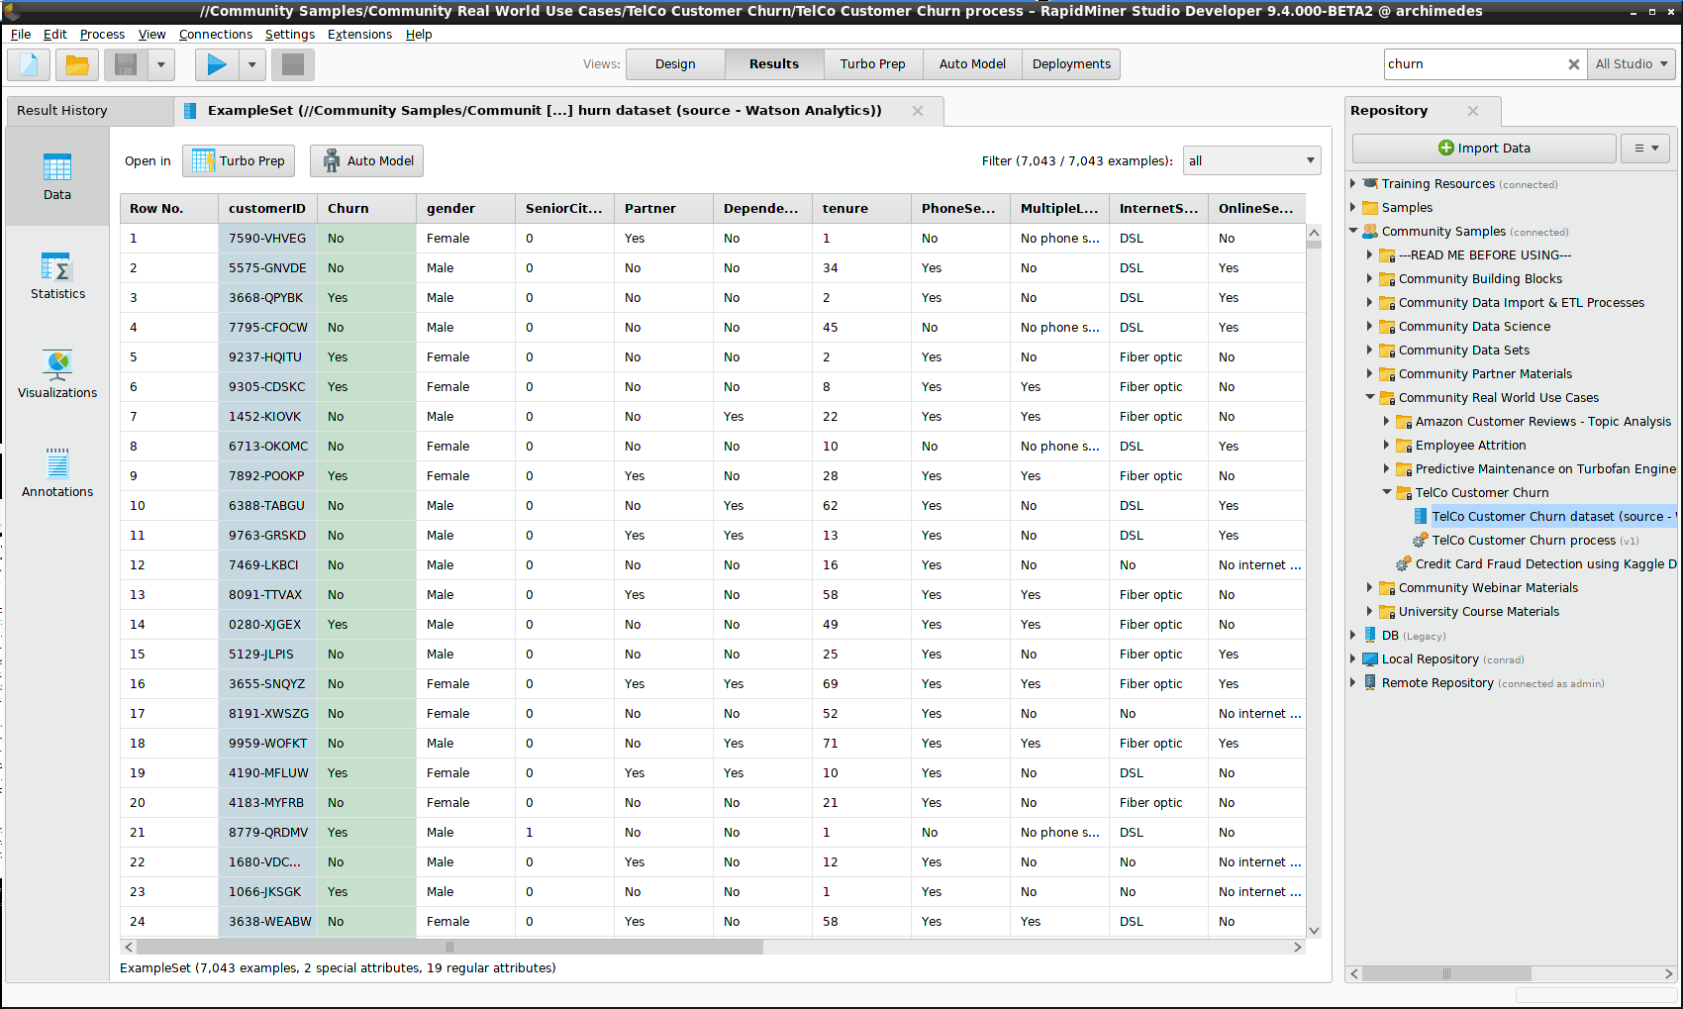Open a process with the folder icon
This screenshot has height=1009, width=1683.
click(76, 64)
